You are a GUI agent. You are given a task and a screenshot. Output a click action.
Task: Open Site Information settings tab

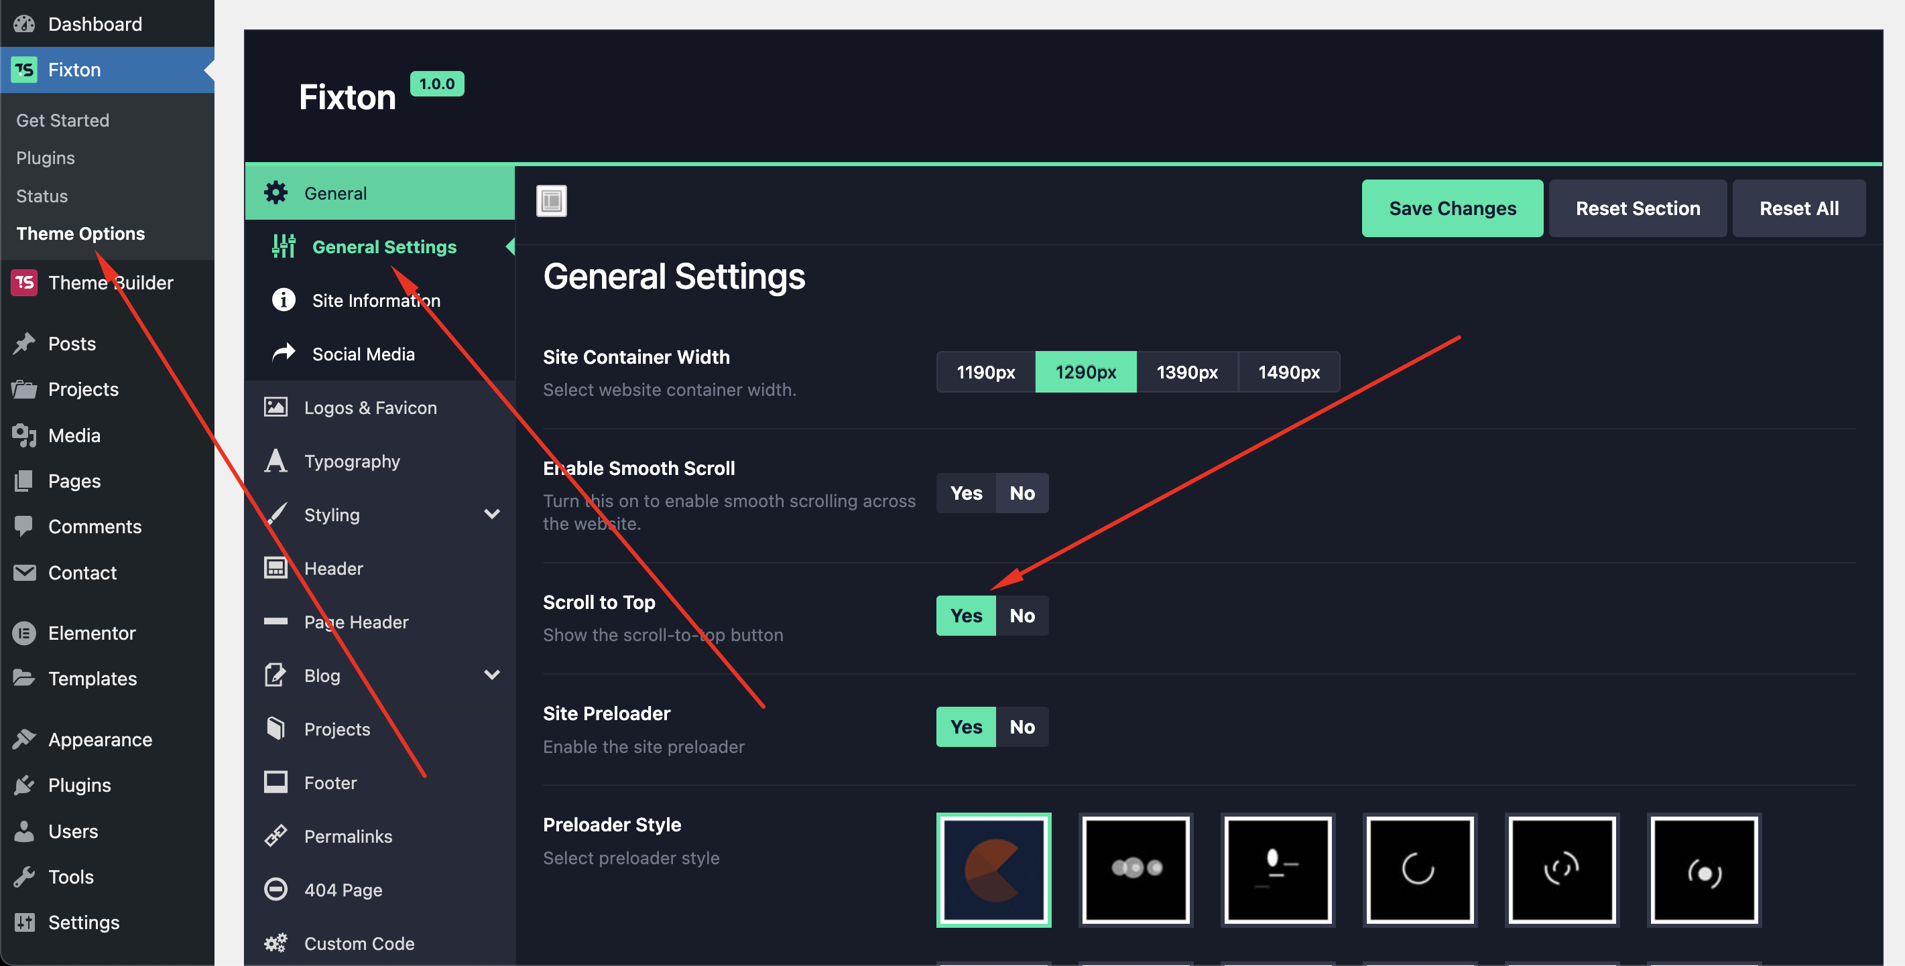pyautogui.click(x=375, y=300)
